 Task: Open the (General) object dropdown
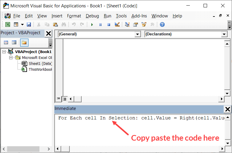click(x=137, y=34)
